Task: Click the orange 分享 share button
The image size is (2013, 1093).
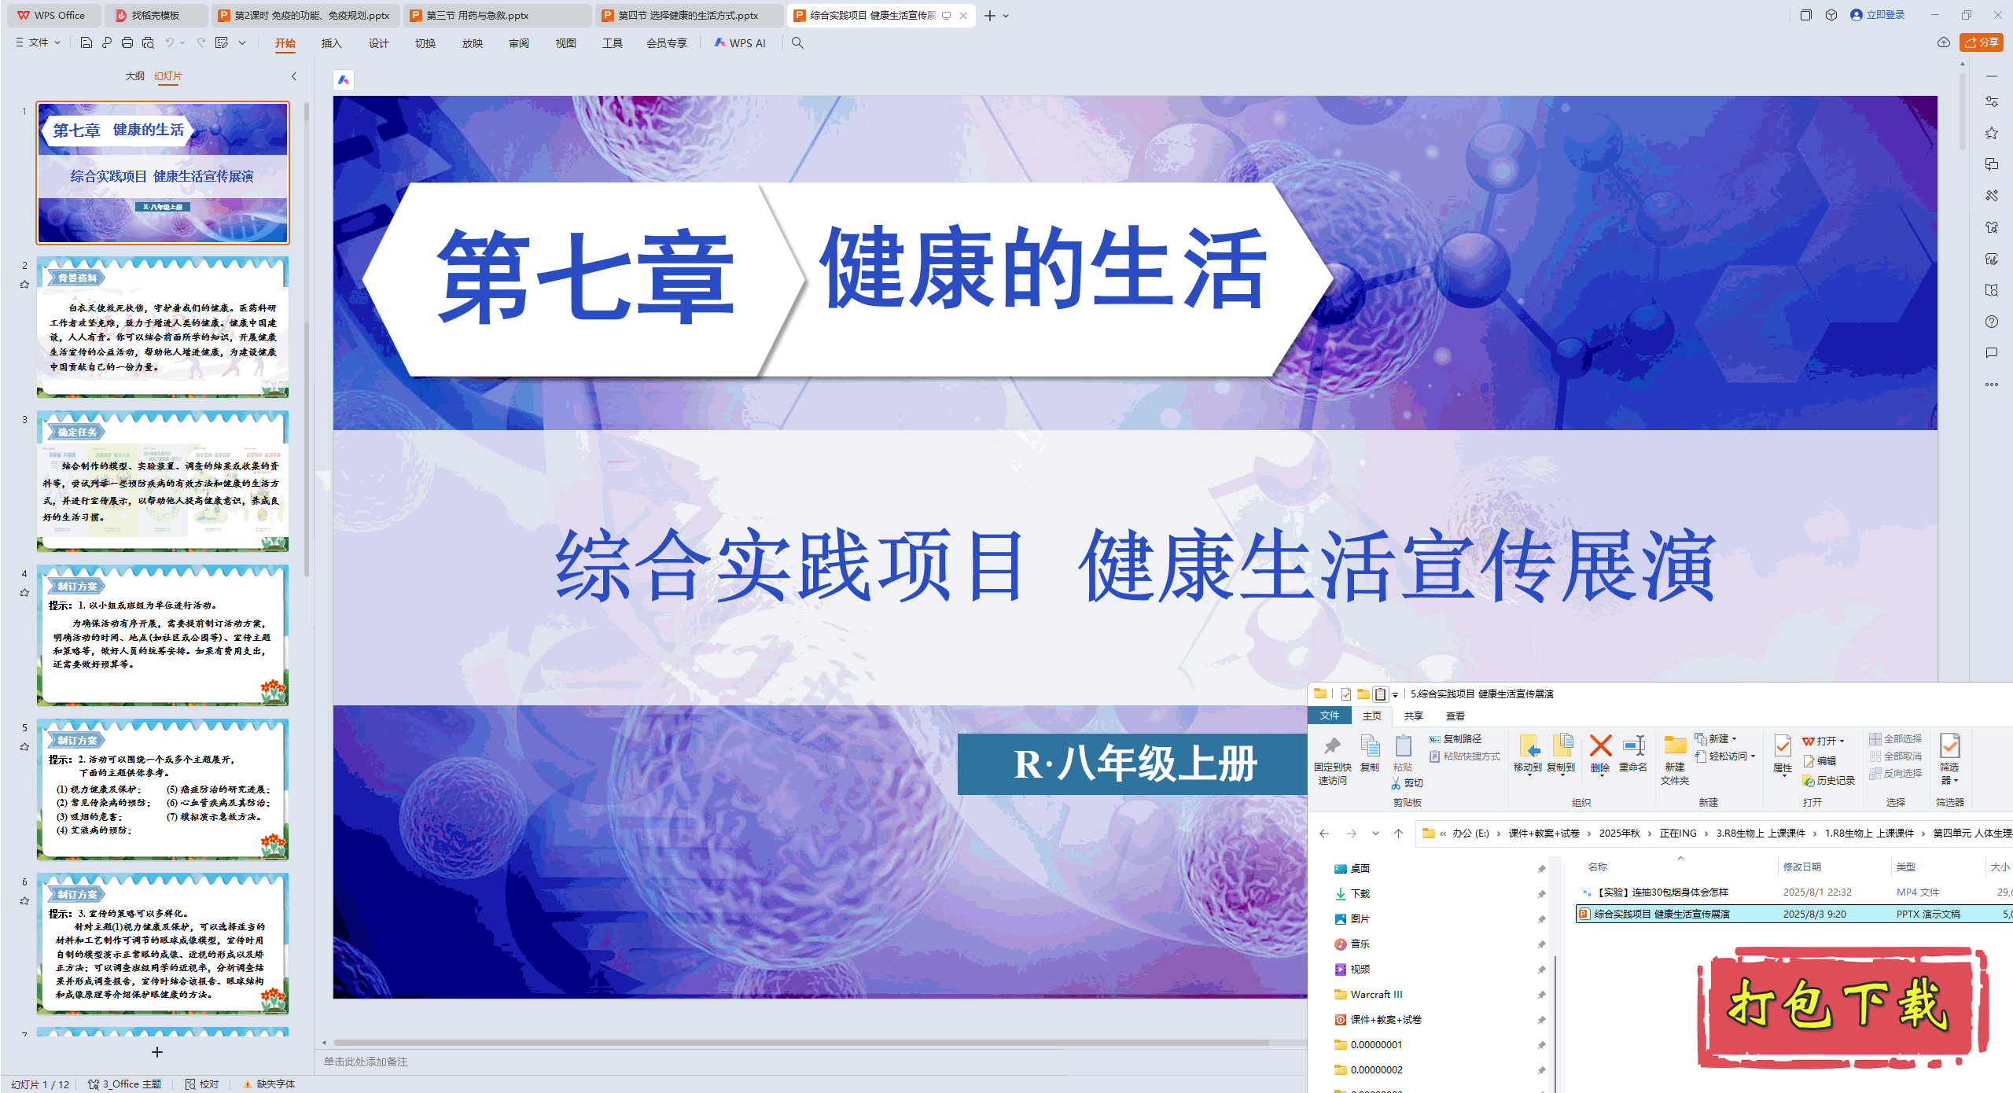Action: 1980,42
